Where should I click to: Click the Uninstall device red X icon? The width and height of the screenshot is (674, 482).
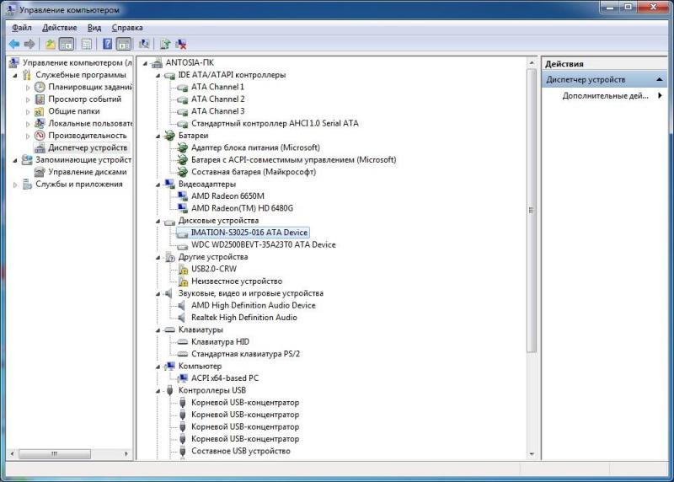181,44
